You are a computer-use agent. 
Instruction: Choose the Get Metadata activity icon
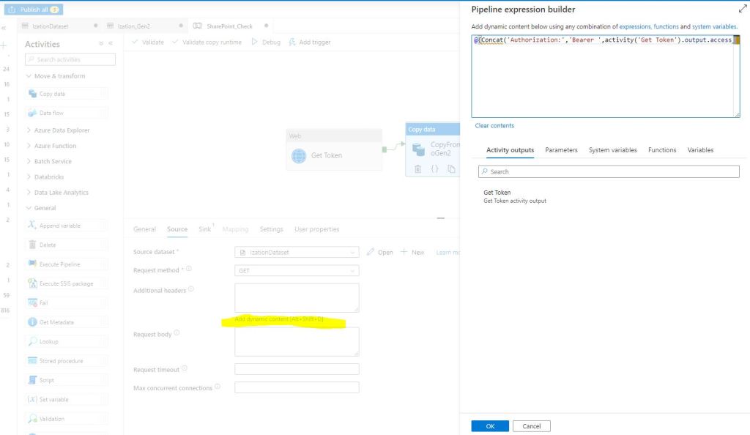(x=32, y=322)
